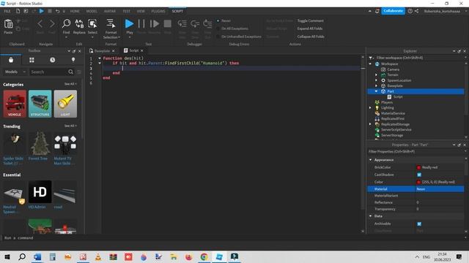
Task: Open the Models category dropdown
Action: point(15,72)
